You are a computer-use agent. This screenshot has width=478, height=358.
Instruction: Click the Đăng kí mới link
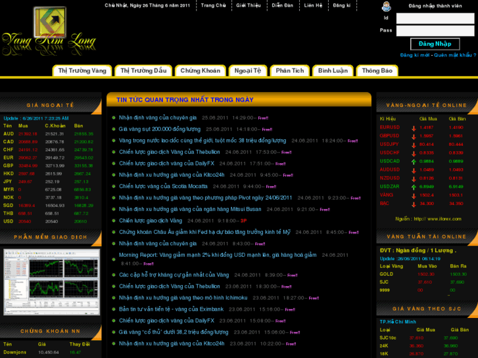coord(415,55)
